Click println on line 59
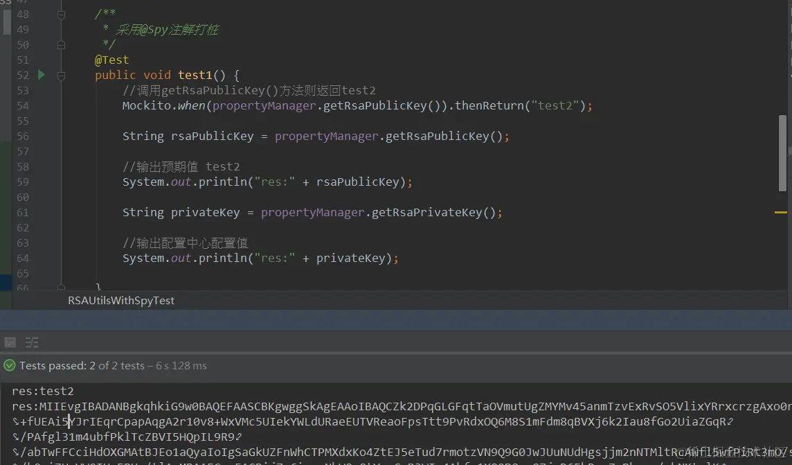This screenshot has width=792, height=465. pos(222,182)
